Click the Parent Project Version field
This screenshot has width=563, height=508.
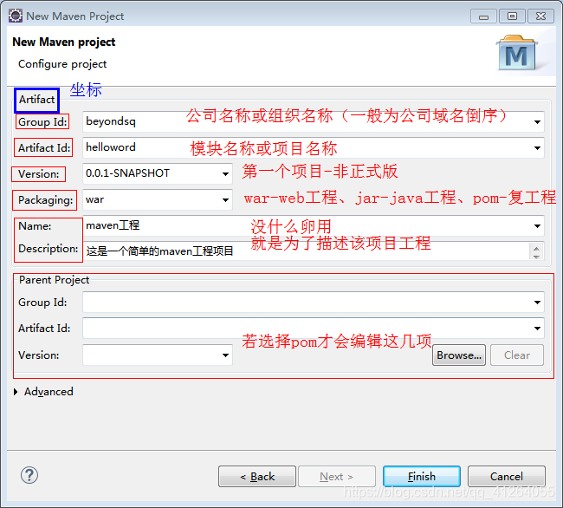point(158,355)
